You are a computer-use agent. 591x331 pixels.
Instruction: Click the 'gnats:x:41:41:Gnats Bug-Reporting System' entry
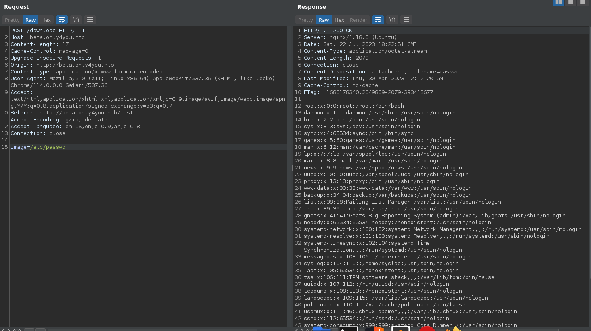[435, 215]
